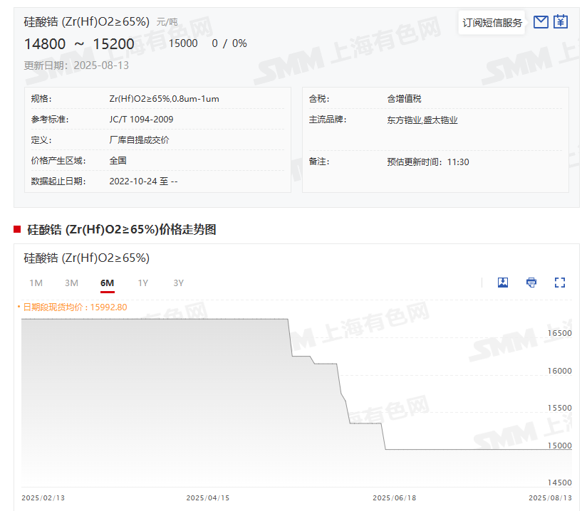
Task: Switch chart range to 1M
Action: tap(36, 283)
